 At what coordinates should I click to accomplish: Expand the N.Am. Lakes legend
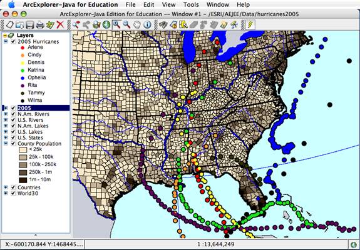point(6,126)
